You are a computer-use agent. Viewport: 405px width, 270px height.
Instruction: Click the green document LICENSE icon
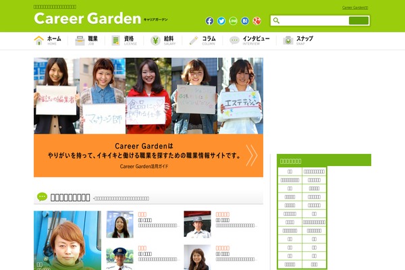coord(115,40)
